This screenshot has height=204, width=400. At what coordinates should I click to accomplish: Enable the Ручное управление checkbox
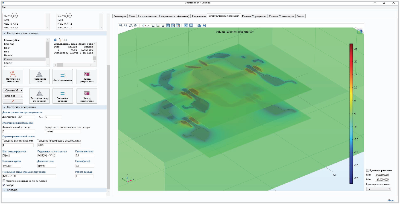point(368,170)
